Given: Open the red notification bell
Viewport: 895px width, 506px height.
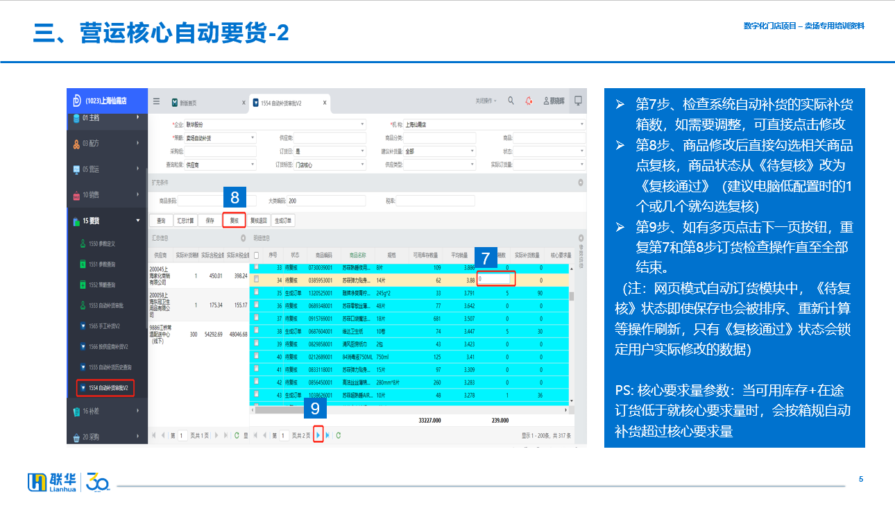Looking at the screenshot, I should [x=529, y=101].
